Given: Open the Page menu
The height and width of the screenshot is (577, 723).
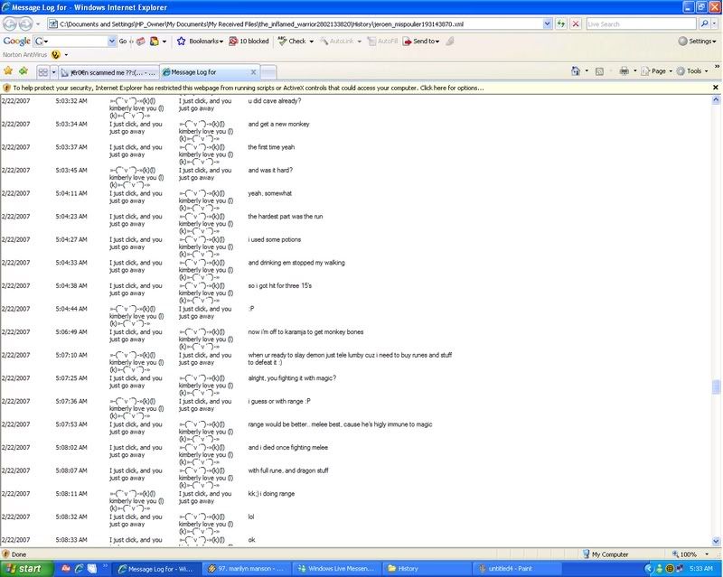Looking at the screenshot, I should [x=657, y=71].
